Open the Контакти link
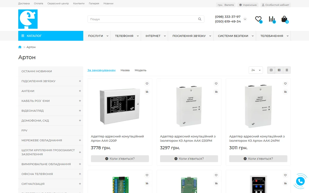 click(79, 4)
